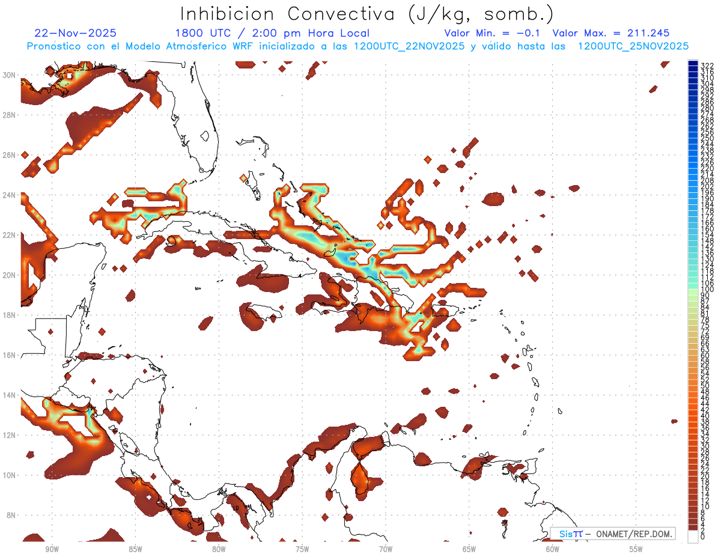Click the 'Valor Min. = -0.1' text
This screenshot has width=721, height=557.
pos(492,33)
